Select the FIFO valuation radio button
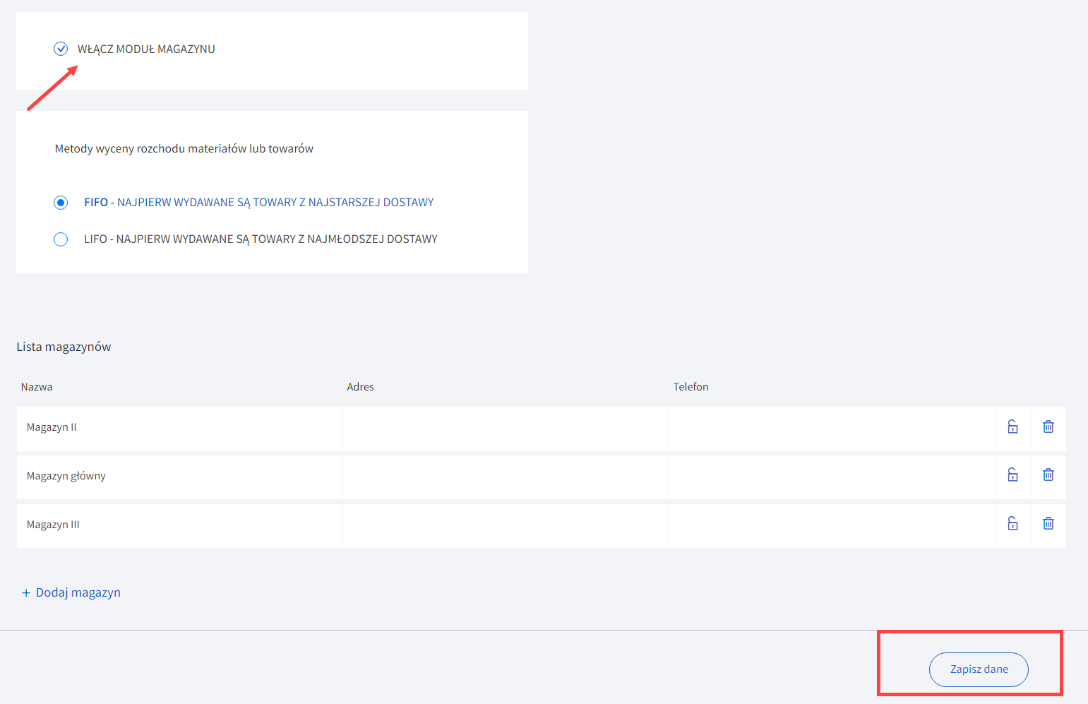The image size is (1088, 704). coord(61,203)
